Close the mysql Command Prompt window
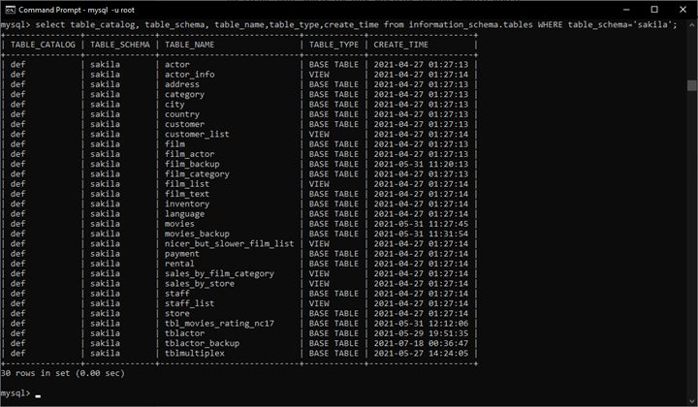 [682, 10]
